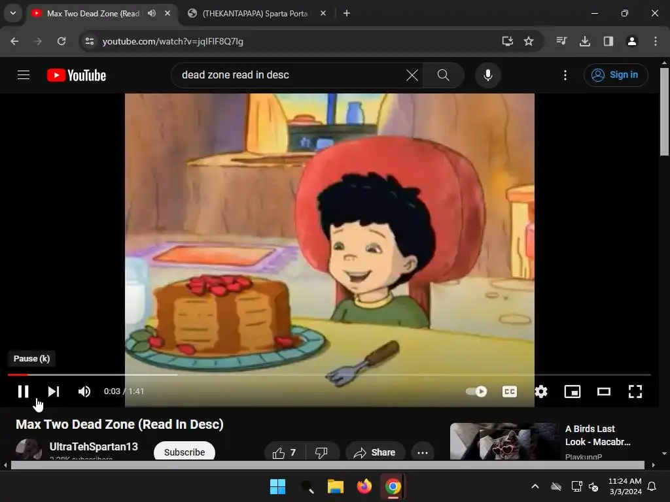Open video player settings gear
This screenshot has width=670, height=502.
click(x=541, y=392)
